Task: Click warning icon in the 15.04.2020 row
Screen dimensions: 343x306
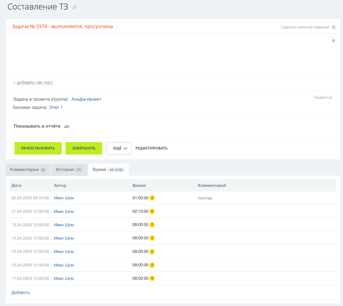Action: coord(152,252)
